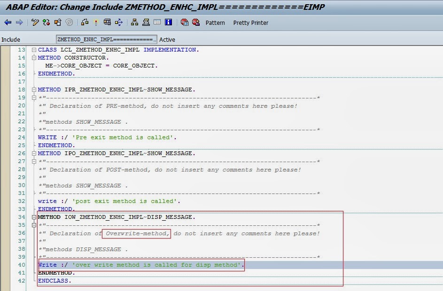Screen dimensions: 443x291
Task: Collapse the LCL_ZMETHOD_ENHC_IMPL class block
Action: 33,50
